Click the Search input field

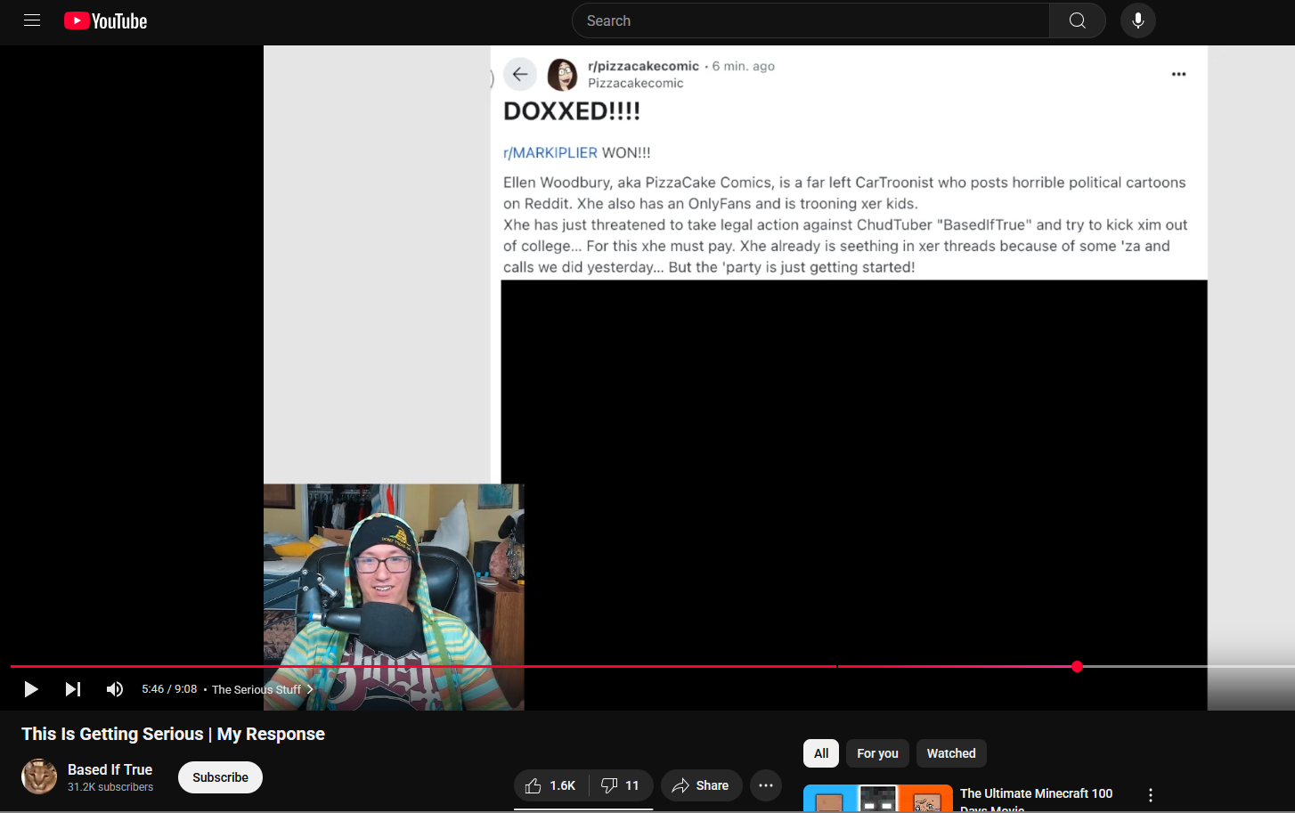pos(810,20)
